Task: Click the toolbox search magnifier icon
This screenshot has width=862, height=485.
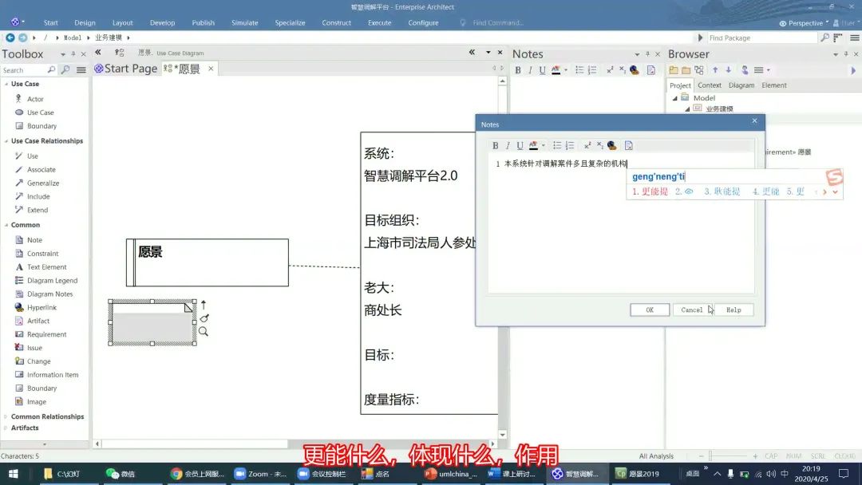Action: 51,69
